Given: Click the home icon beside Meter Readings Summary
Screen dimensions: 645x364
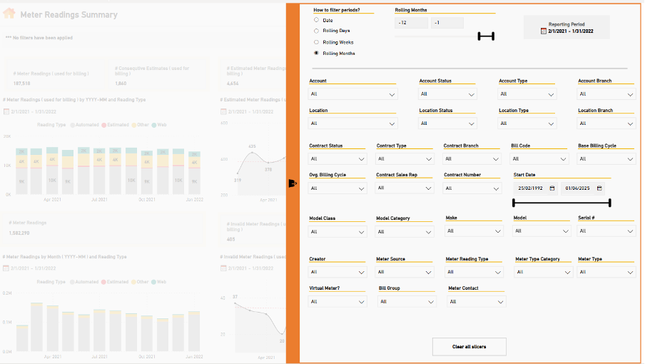Looking at the screenshot, I should coord(9,14).
